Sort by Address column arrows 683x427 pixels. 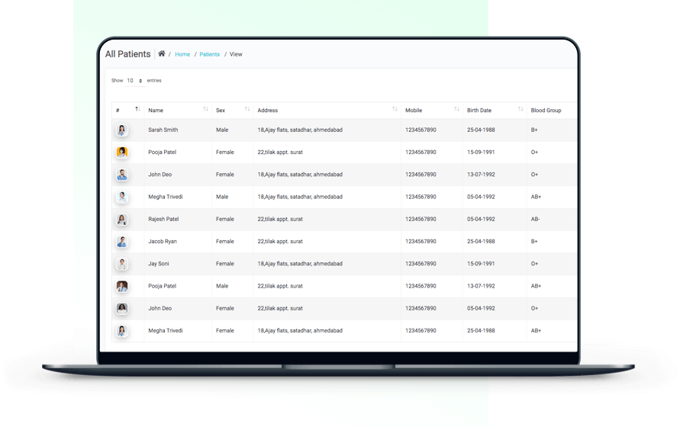coord(395,110)
